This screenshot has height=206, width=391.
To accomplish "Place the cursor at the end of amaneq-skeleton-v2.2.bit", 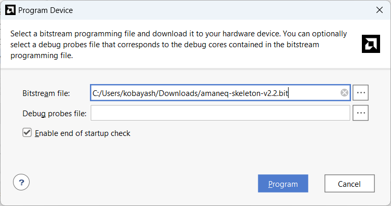I will pyautogui.click(x=289, y=93).
